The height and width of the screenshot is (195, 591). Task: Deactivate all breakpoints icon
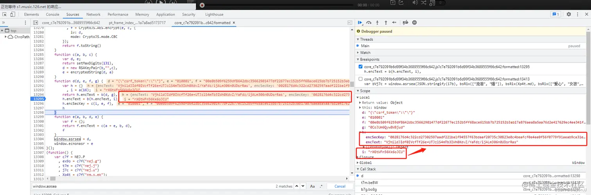tap(405, 23)
